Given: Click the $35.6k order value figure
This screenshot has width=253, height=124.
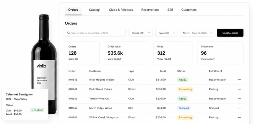Looking at the screenshot, I should 115,53.
